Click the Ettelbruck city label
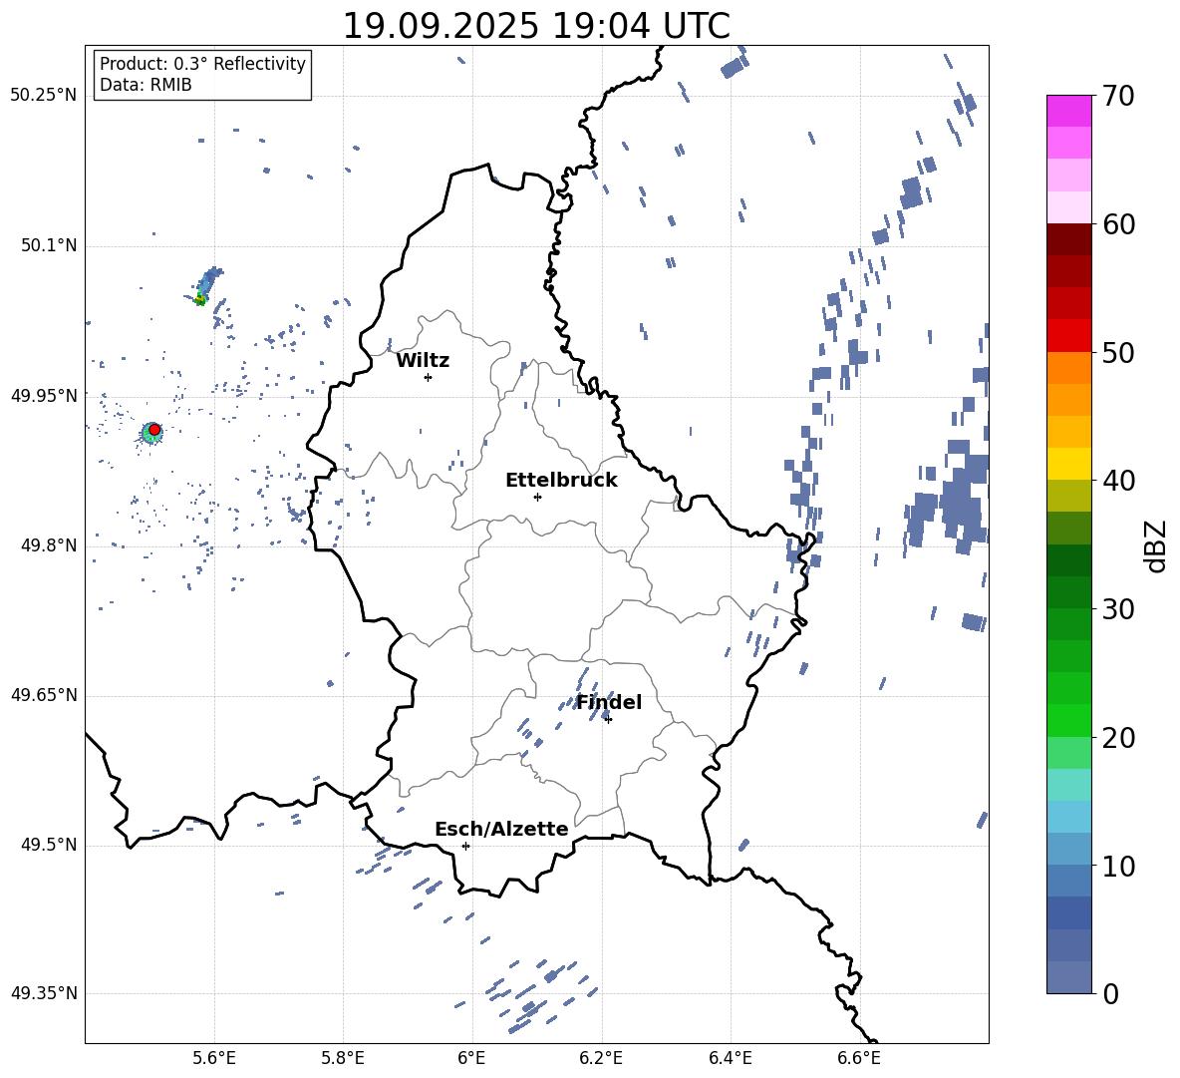 coord(561,481)
